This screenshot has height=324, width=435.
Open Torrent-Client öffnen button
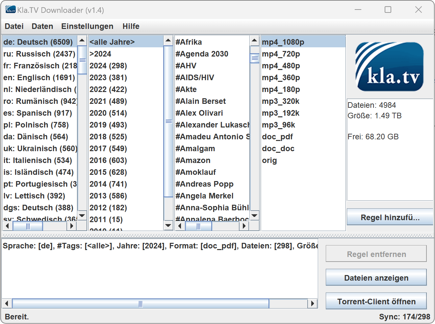[x=376, y=301]
